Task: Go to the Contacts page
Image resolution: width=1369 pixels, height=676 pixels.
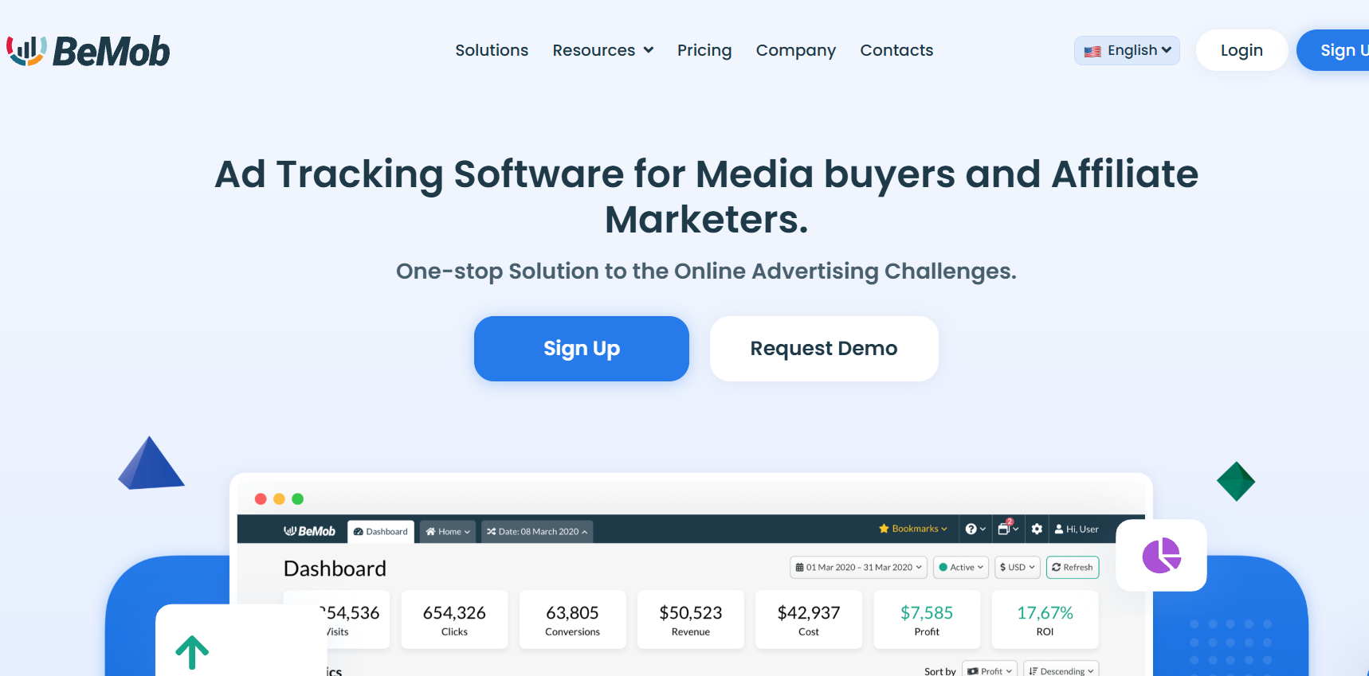Action: tap(896, 50)
